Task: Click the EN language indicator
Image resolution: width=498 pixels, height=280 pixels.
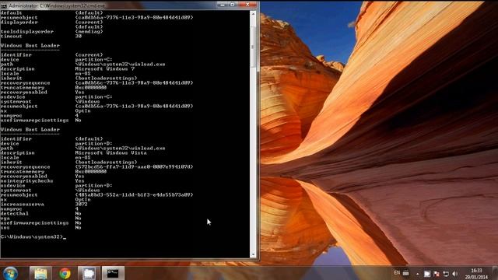Action: click(397, 273)
